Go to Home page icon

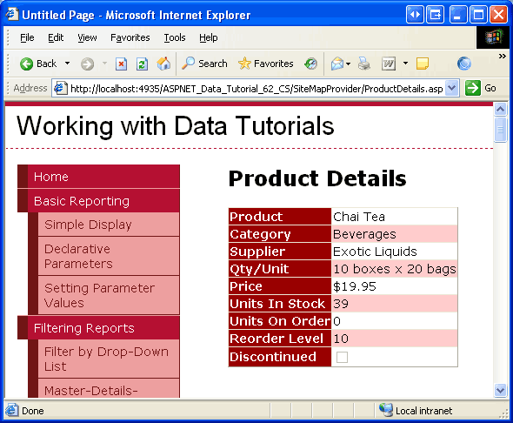(163, 64)
